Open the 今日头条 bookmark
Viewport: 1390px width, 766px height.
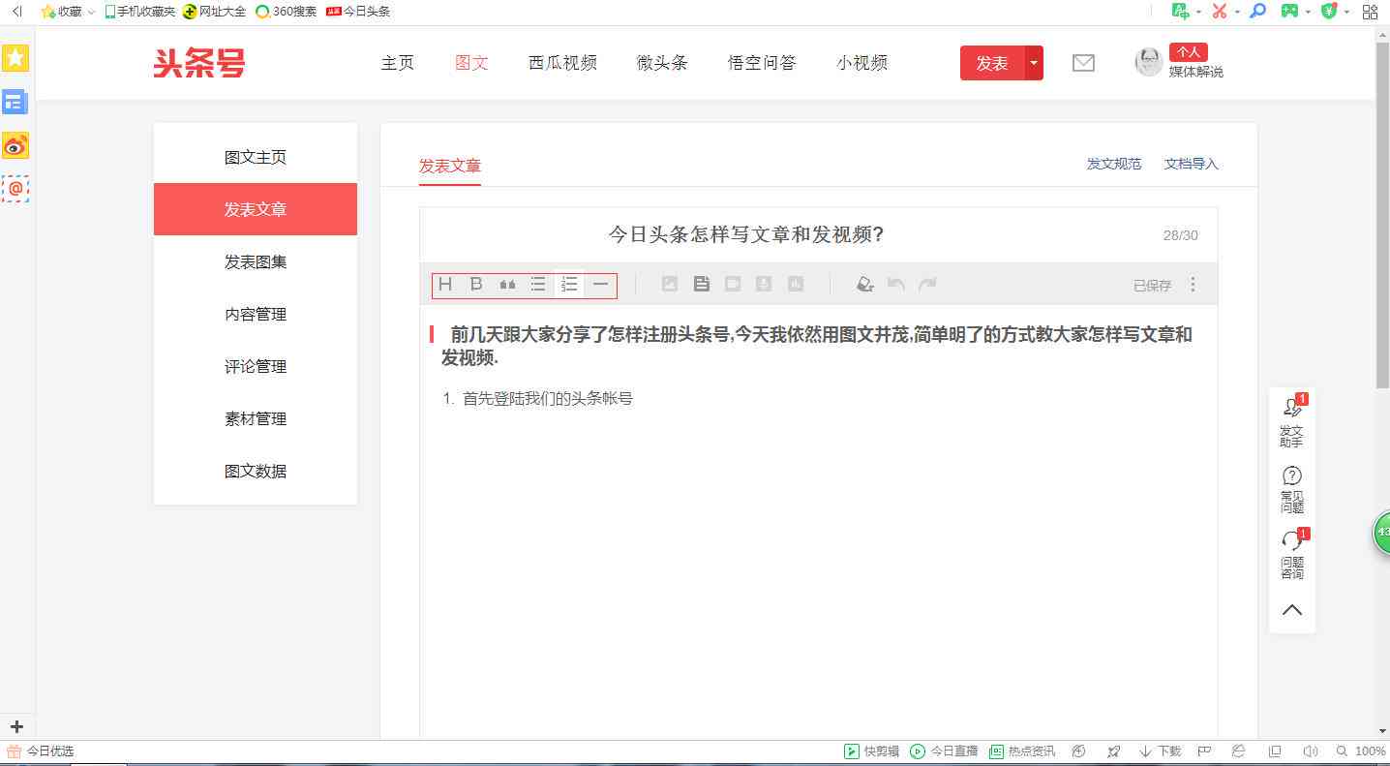358,12
